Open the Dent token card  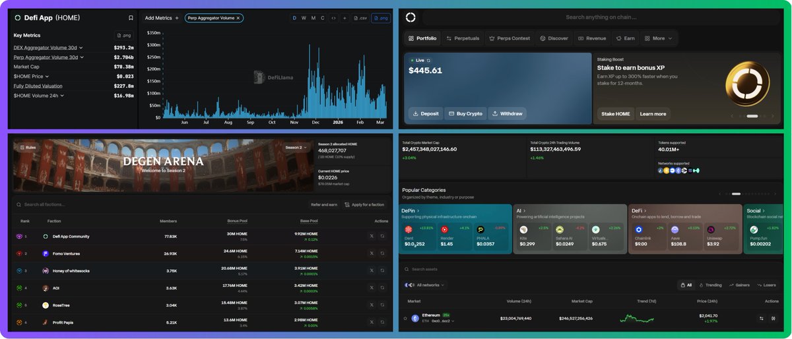[x=418, y=237]
